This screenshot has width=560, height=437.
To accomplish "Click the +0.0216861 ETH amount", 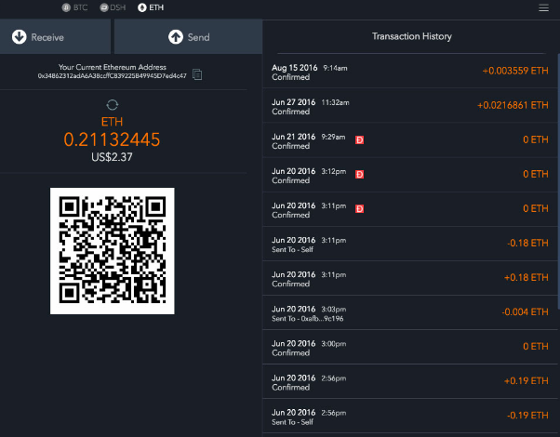I will click(513, 105).
